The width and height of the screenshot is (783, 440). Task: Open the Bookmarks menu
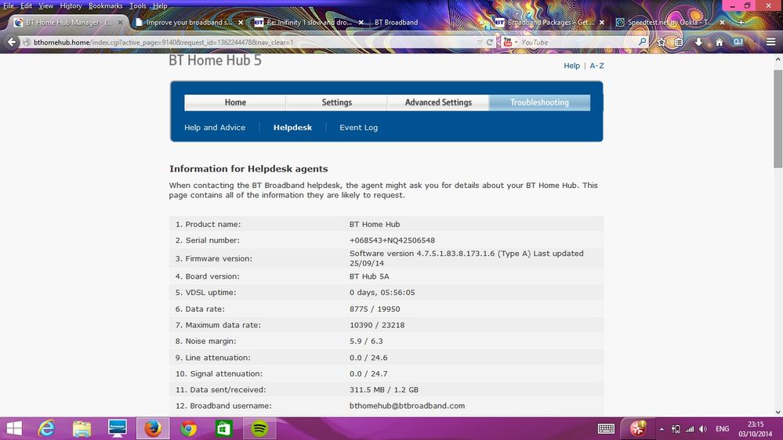[105, 6]
